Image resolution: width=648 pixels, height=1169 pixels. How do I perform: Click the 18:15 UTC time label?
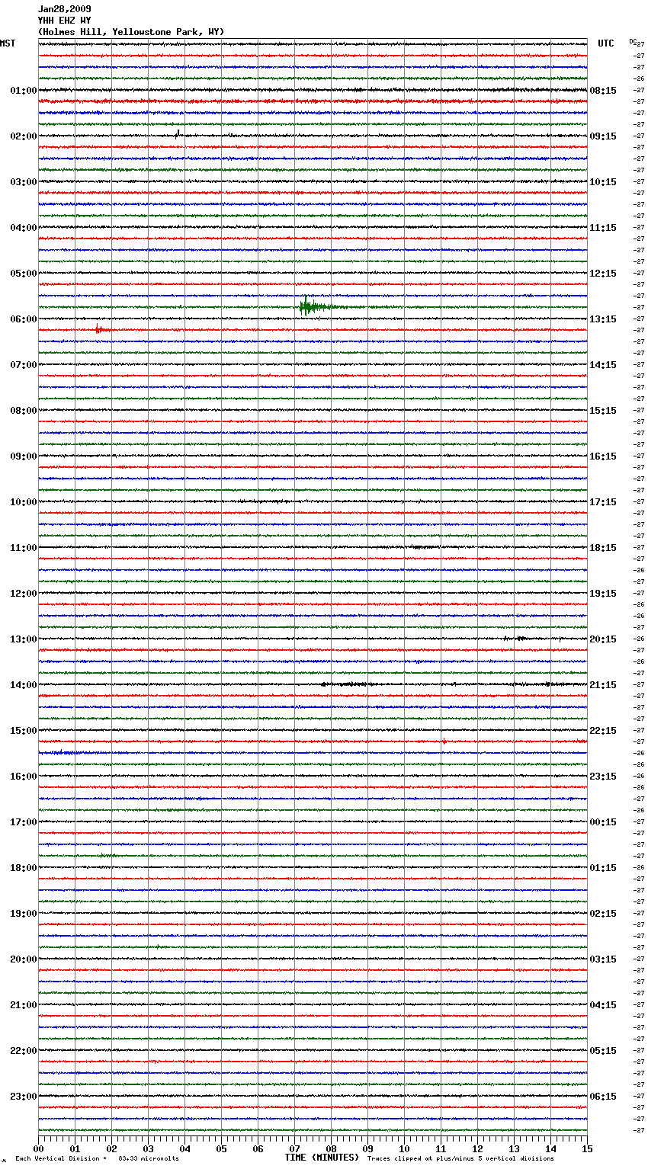pyautogui.click(x=603, y=548)
